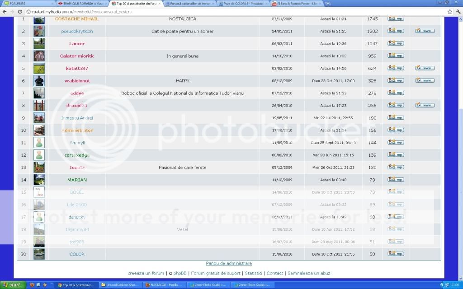Switch to Poze de COLOR18 Photobucket tab
The width and height of the screenshot is (463, 289).
pyautogui.click(x=243, y=4)
